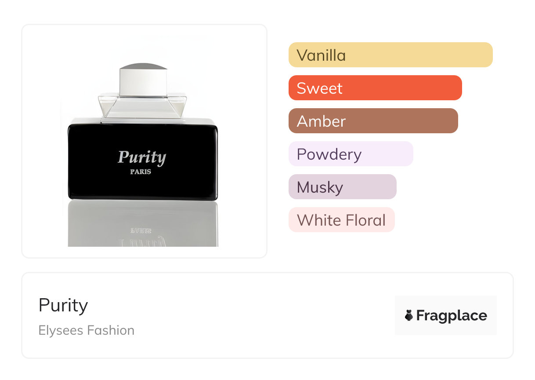The width and height of the screenshot is (535, 380).
Task: Click the Sweet label text
Action: point(319,88)
